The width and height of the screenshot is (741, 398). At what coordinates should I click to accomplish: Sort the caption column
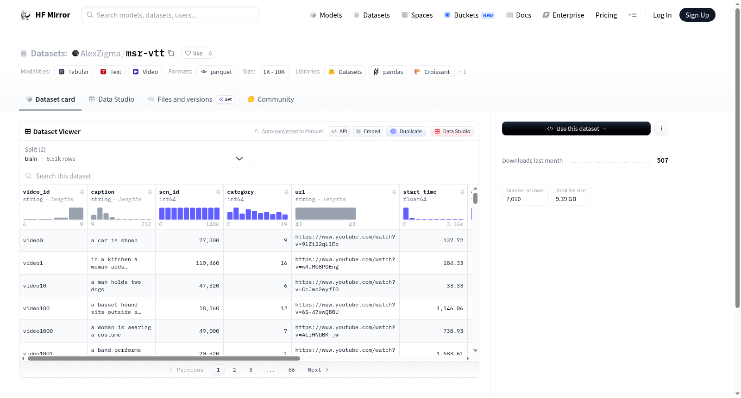click(x=150, y=192)
